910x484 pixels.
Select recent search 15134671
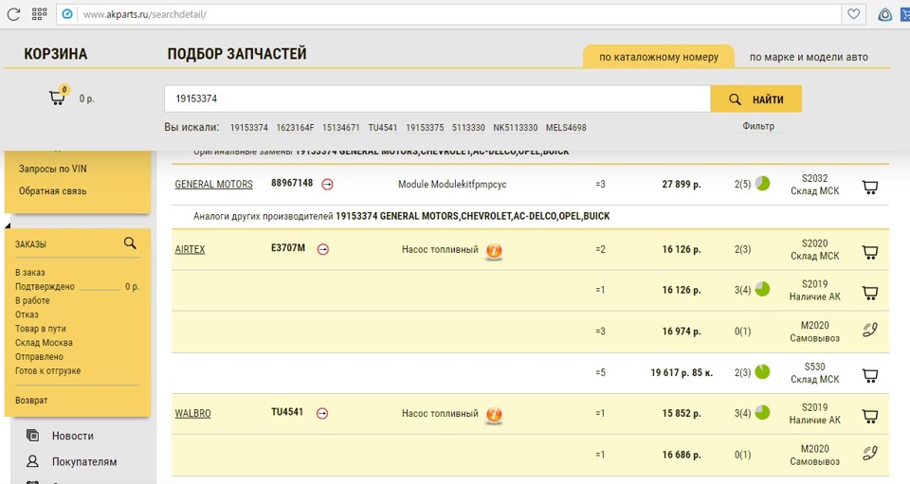(x=340, y=128)
